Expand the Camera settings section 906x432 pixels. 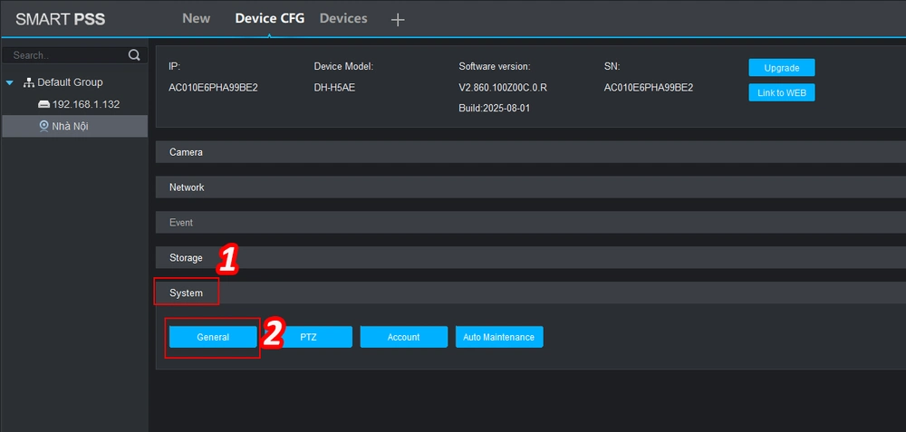[x=186, y=152]
